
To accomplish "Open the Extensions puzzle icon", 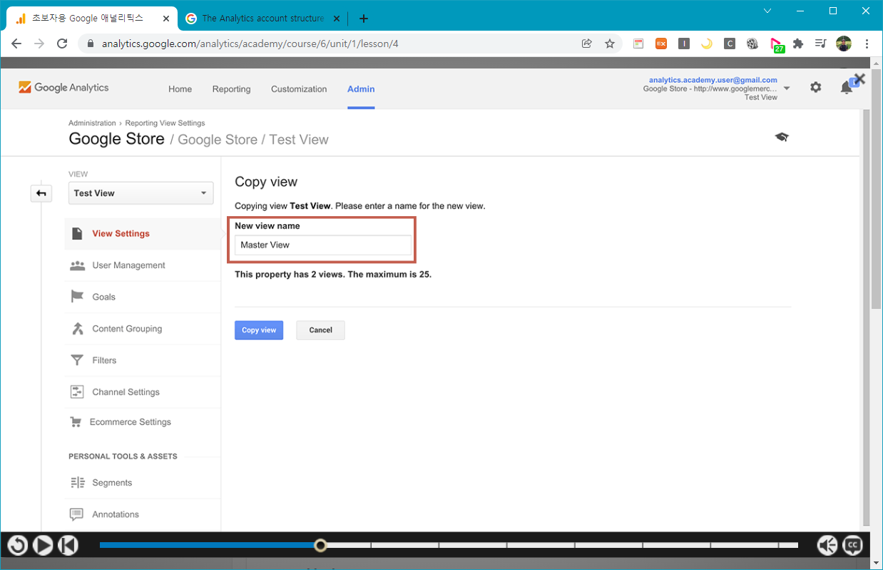I will tap(798, 44).
